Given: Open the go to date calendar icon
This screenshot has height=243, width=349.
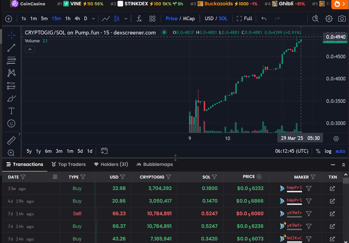Looking at the screenshot, I should [104, 151].
